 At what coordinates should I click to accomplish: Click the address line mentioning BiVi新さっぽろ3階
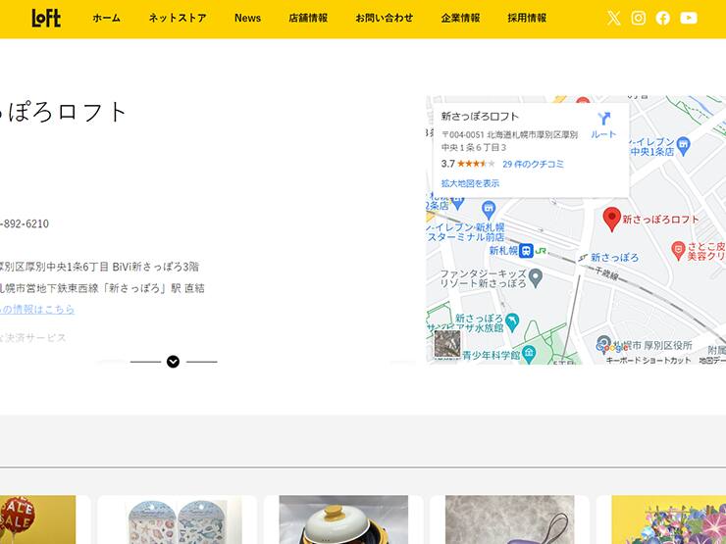(99, 267)
